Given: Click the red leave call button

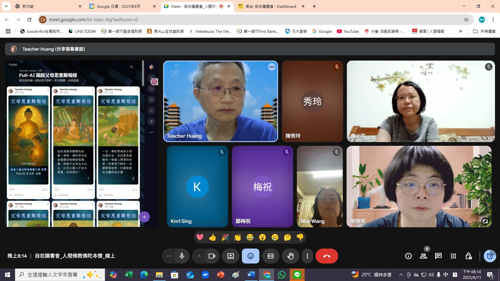Looking at the screenshot, I should click(x=327, y=256).
